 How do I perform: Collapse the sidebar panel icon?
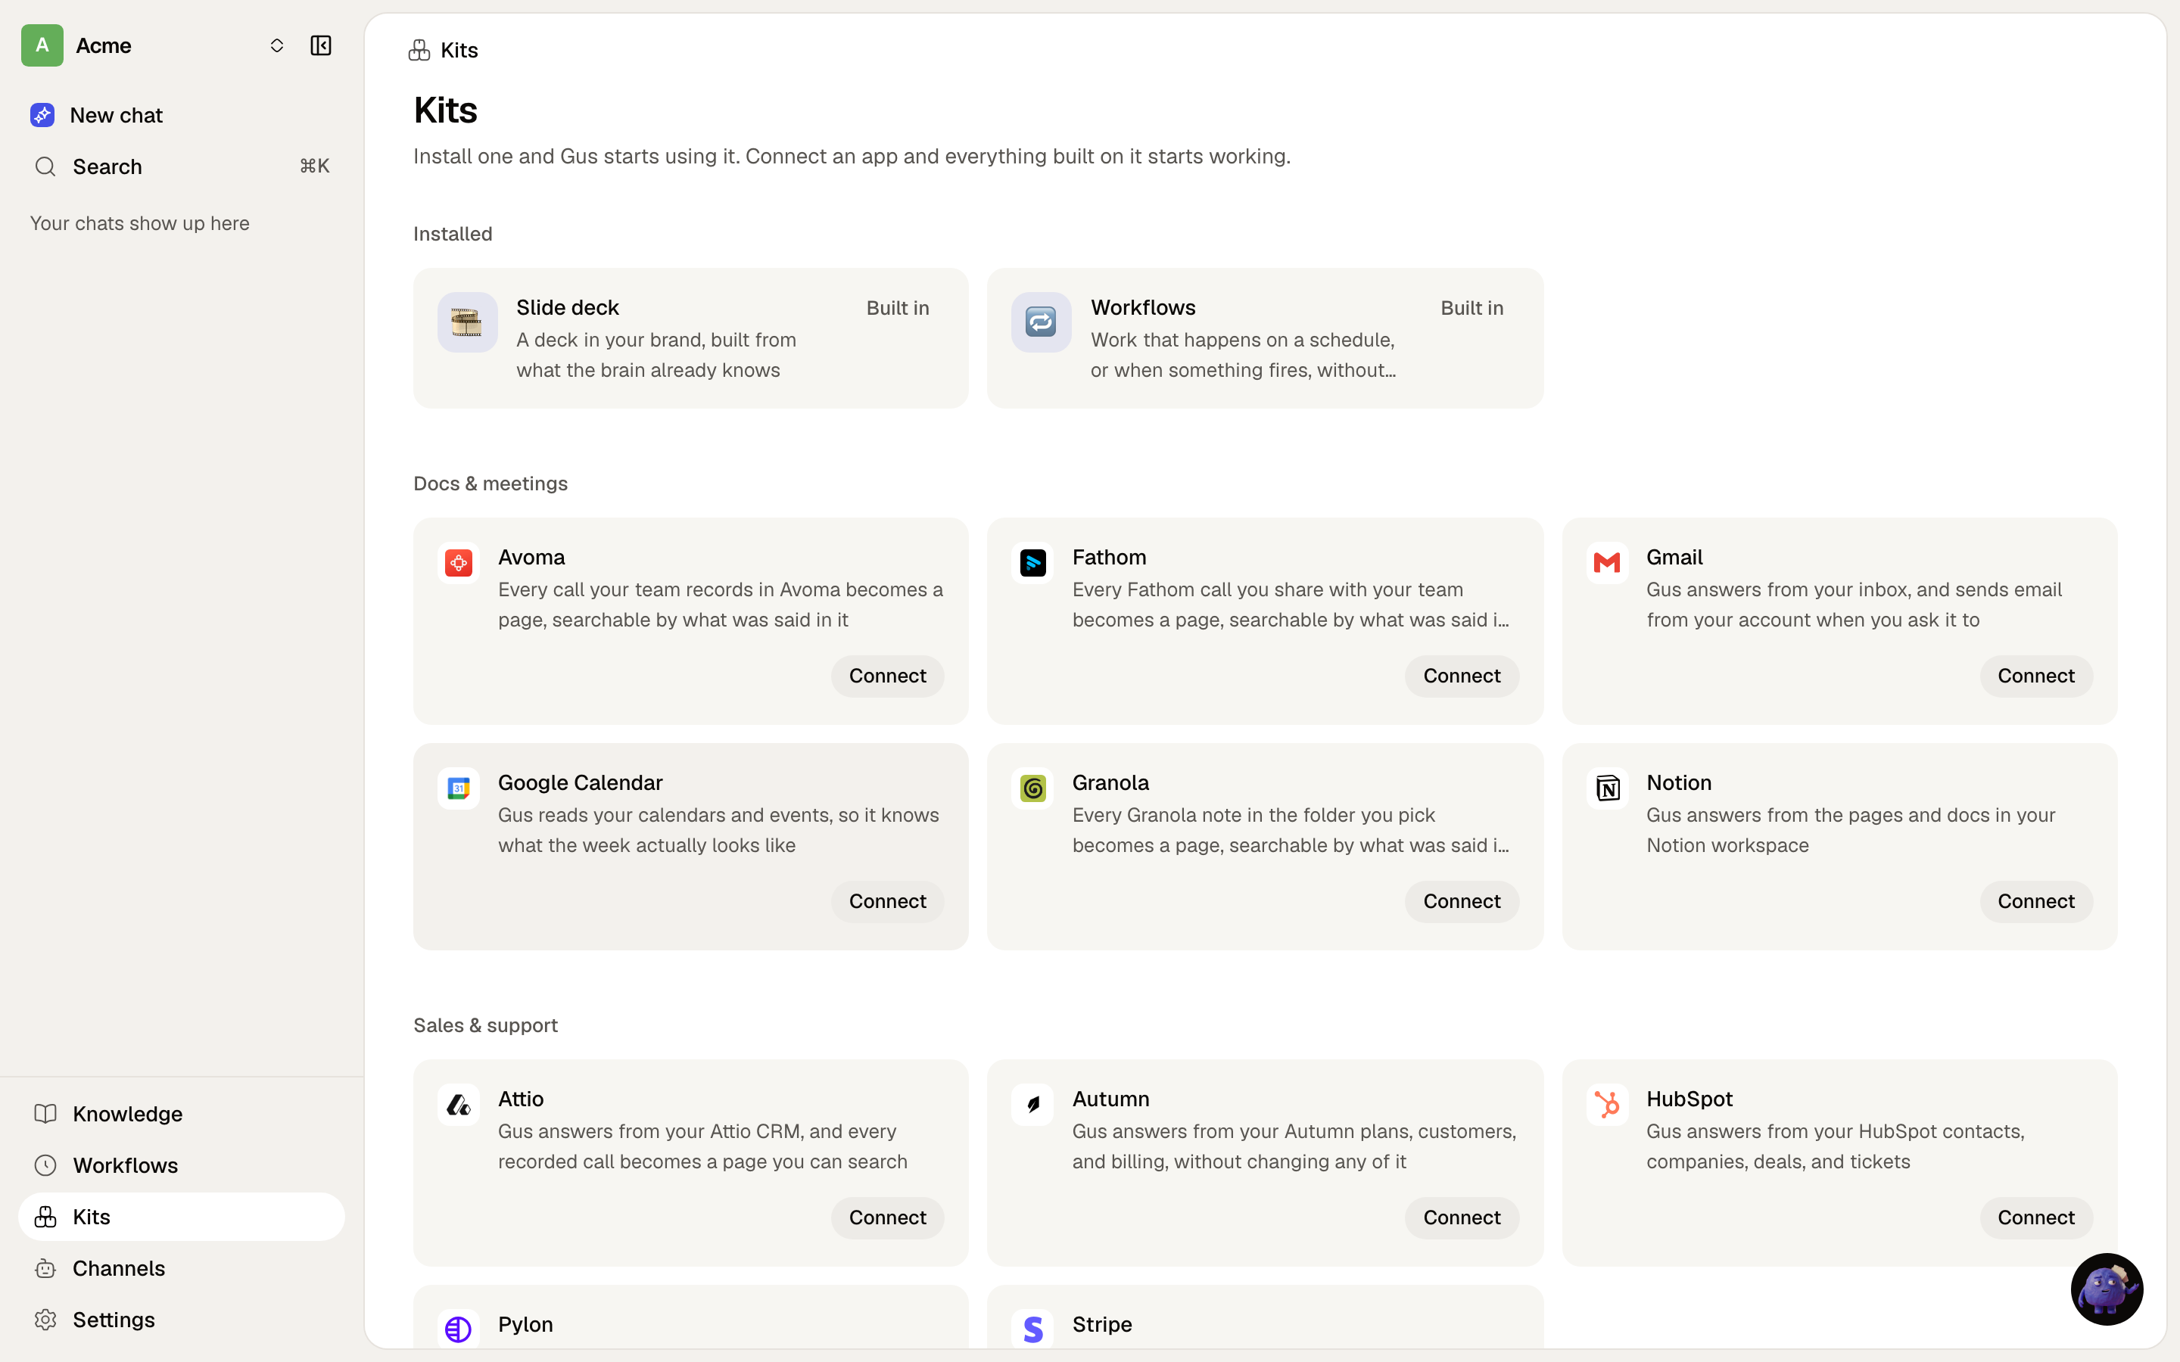(321, 45)
